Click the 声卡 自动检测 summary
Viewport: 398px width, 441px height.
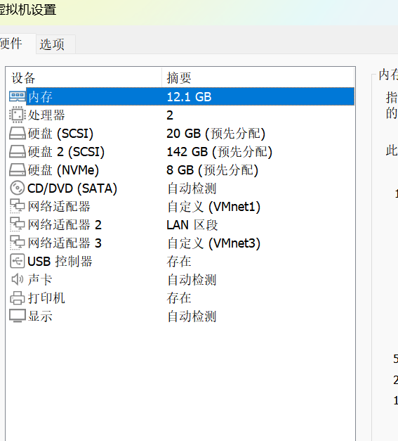click(x=192, y=279)
